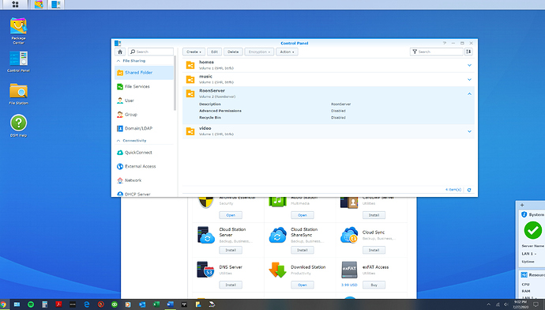Open Package Center desktop icon
This screenshot has width=545, height=310.
[x=18, y=31]
